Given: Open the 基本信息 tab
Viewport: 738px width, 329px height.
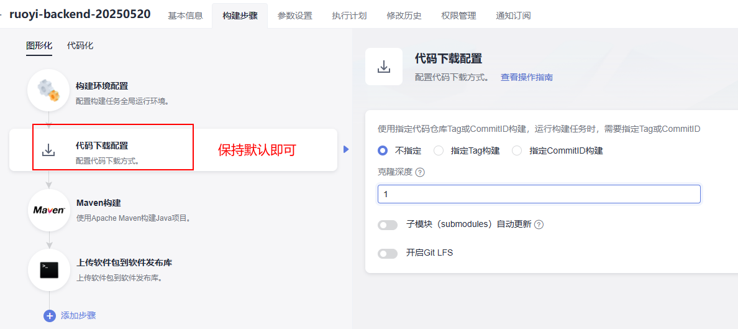Looking at the screenshot, I should coord(186,16).
